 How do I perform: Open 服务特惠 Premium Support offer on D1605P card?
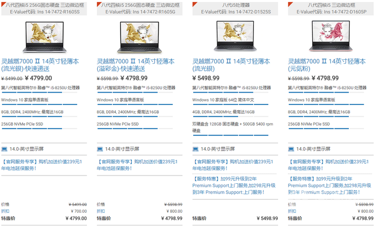tap(329, 185)
